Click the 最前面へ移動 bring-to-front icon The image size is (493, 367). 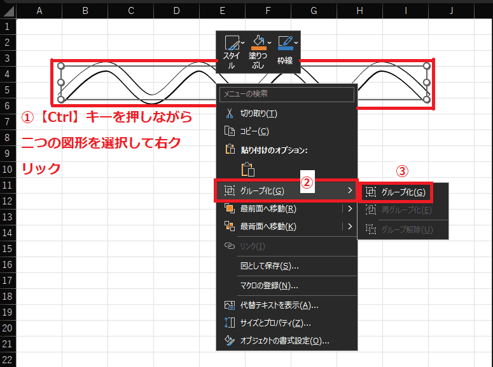[230, 209]
